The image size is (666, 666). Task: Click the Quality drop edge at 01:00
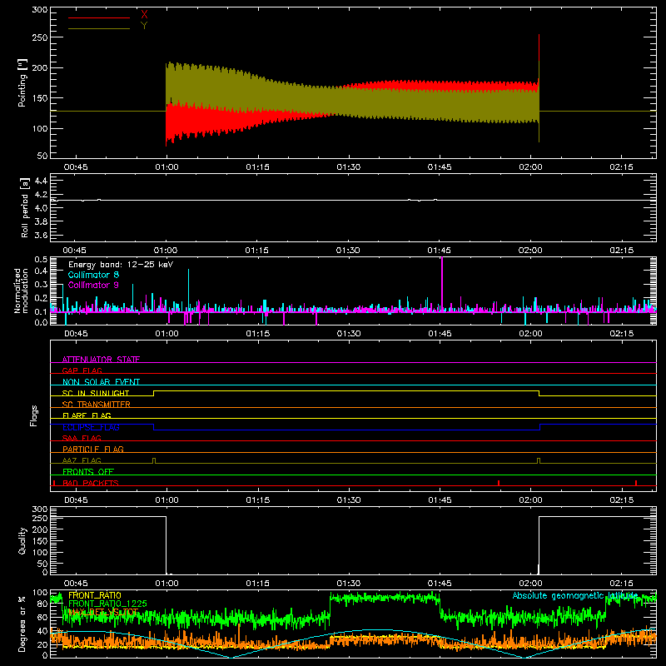coord(166,545)
